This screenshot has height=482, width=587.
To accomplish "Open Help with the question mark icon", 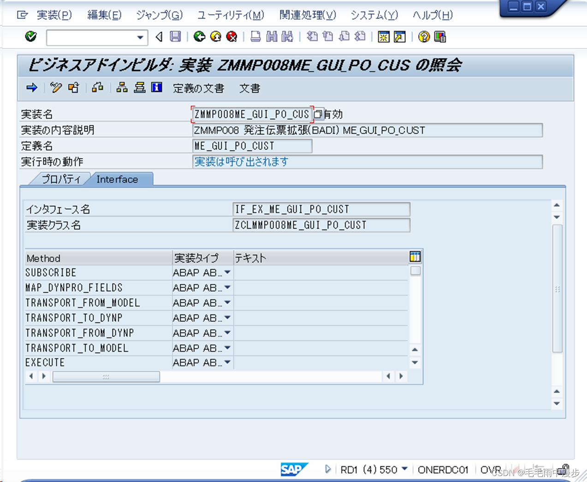I will (x=424, y=36).
